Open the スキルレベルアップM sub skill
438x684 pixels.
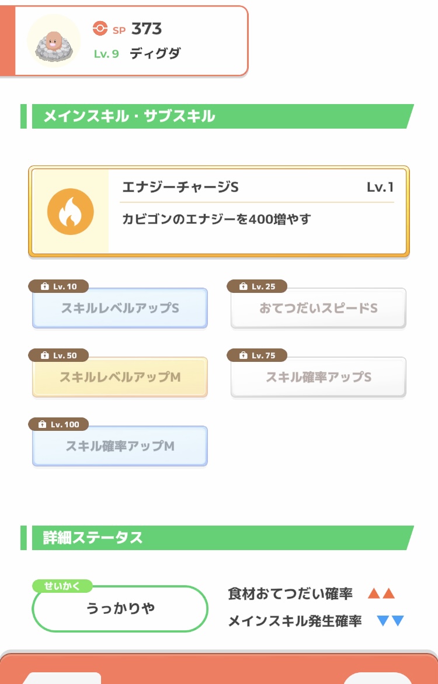click(x=120, y=377)
